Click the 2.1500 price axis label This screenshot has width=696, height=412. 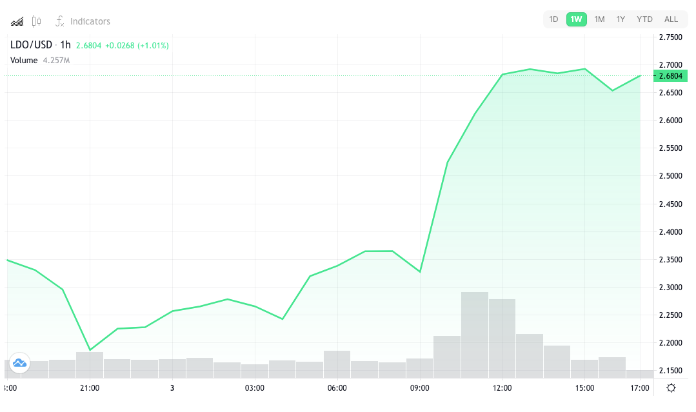671,370
